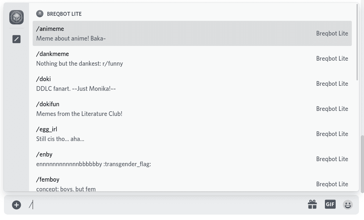The width and height of the screenshot is (364, 220).
Task: Click the command list scrollbar thumb
Action: pos(357,41)
